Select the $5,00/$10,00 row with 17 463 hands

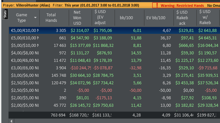click(115, 46)
